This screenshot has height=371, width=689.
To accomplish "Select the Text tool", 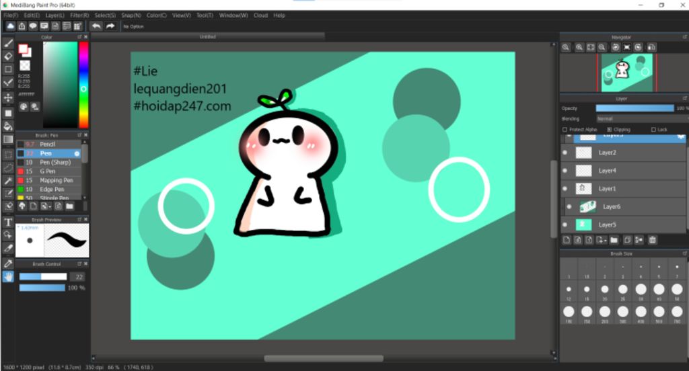I will click(8, 222).
